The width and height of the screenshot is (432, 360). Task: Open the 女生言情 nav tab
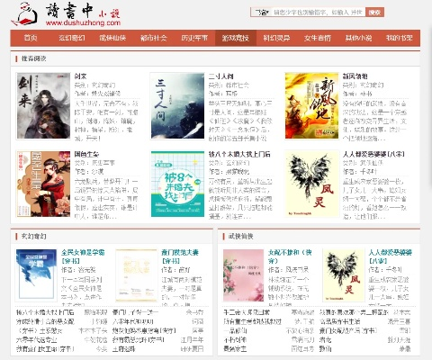(x=318, y=38)
